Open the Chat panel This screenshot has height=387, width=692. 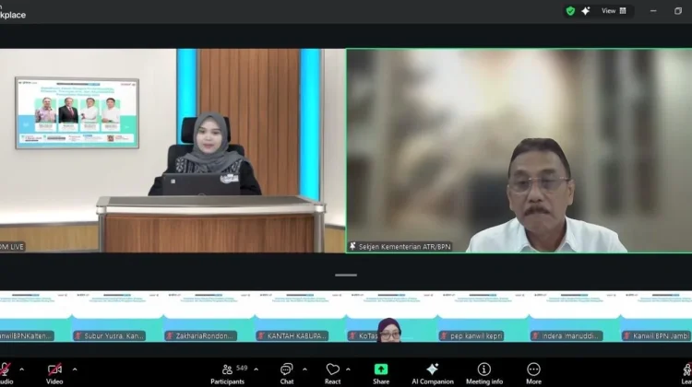287,369
